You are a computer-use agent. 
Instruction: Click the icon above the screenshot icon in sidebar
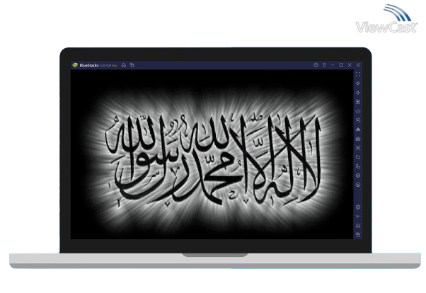358,139
